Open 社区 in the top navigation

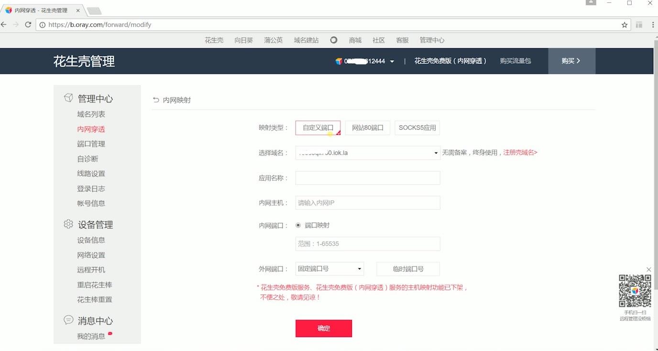tap(379, 40)
